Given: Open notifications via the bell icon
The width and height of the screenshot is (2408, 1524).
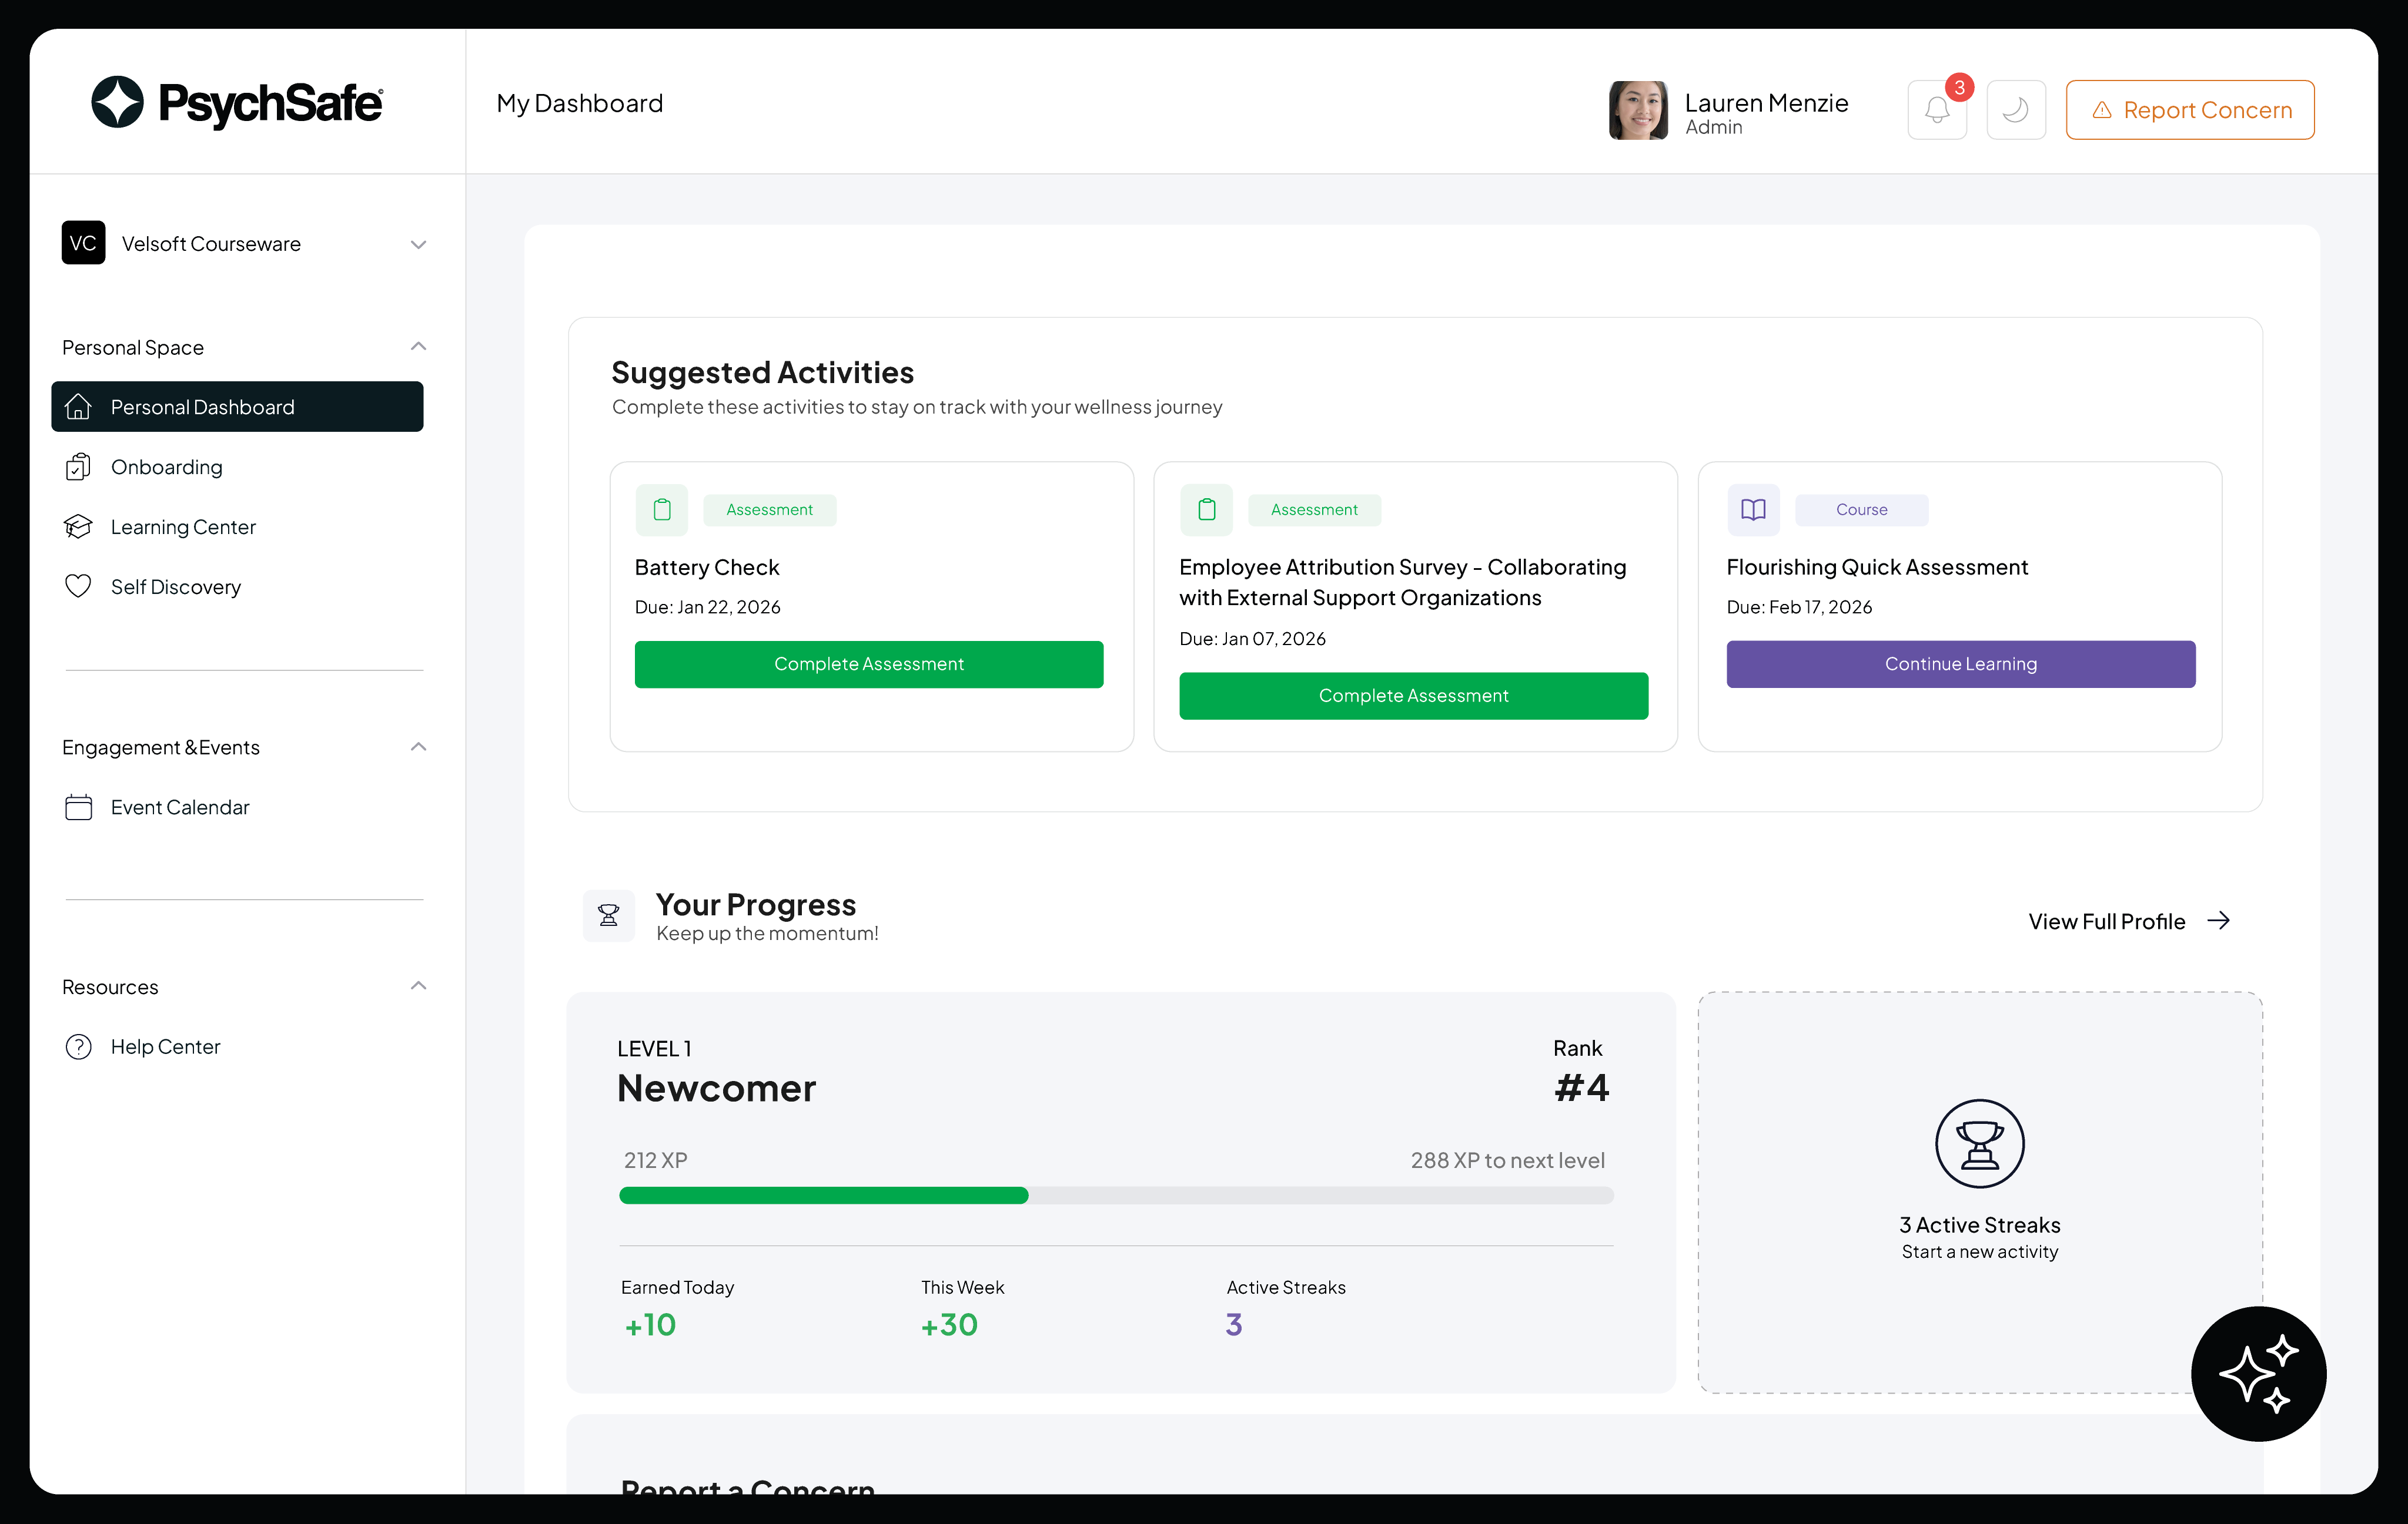Looking at the screenshot, I should 1936,109.
